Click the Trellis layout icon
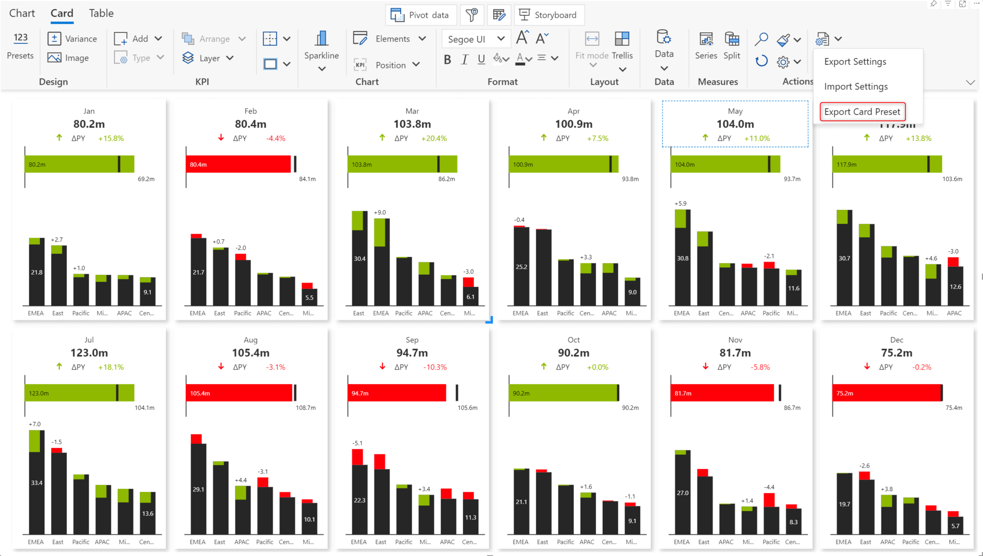The width and height of the screenshot is (983, 556). pos(622,39)
